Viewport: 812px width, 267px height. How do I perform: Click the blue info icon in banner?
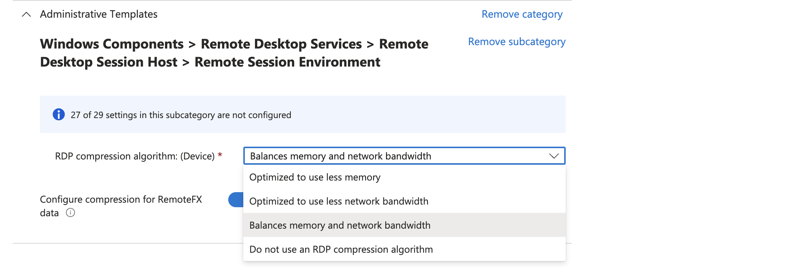pos(58,114)
